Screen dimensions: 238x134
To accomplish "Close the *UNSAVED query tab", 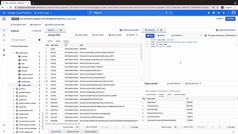I will pos(161,30).
